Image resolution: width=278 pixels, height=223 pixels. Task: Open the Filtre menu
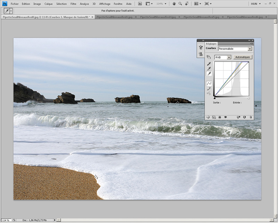(73, 4)
